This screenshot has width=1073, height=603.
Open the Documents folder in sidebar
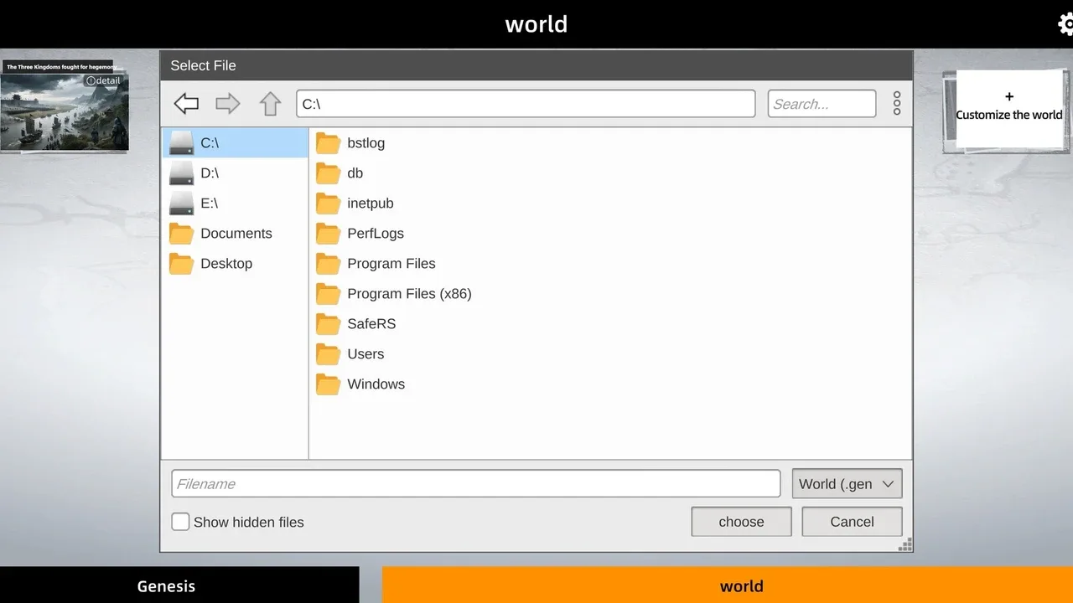coord(236,234)
